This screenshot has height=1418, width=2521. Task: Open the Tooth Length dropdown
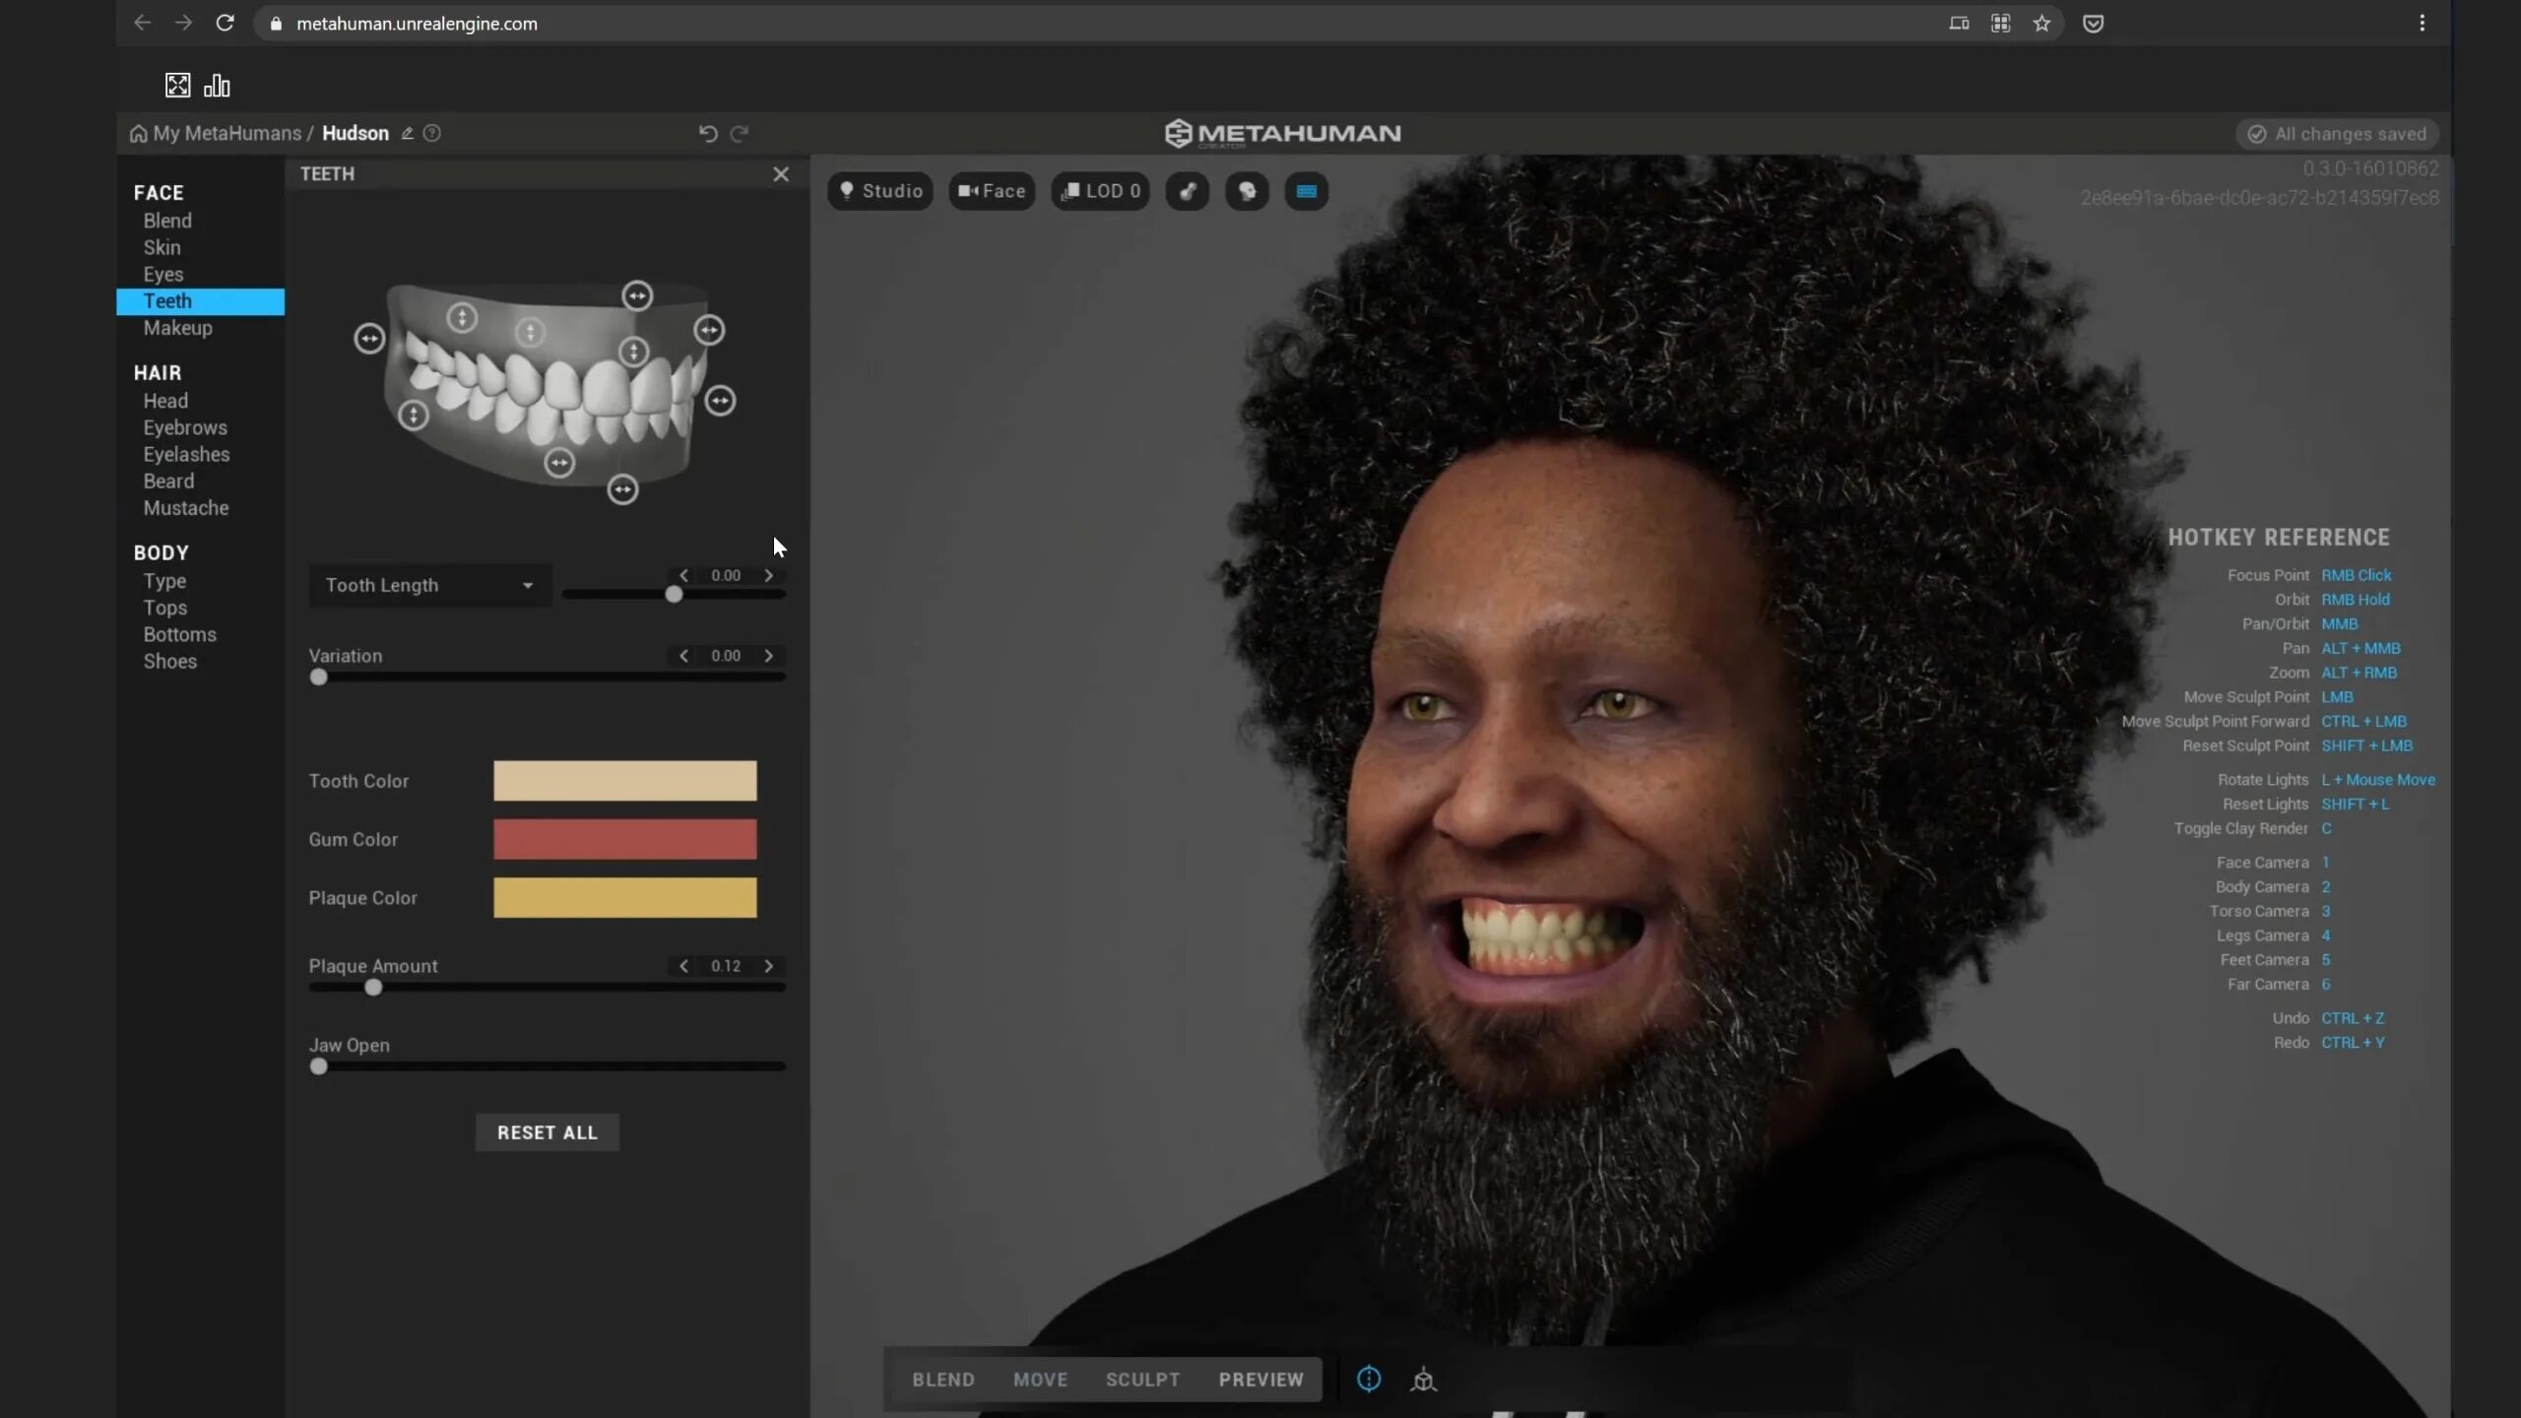tap(429, 585)
